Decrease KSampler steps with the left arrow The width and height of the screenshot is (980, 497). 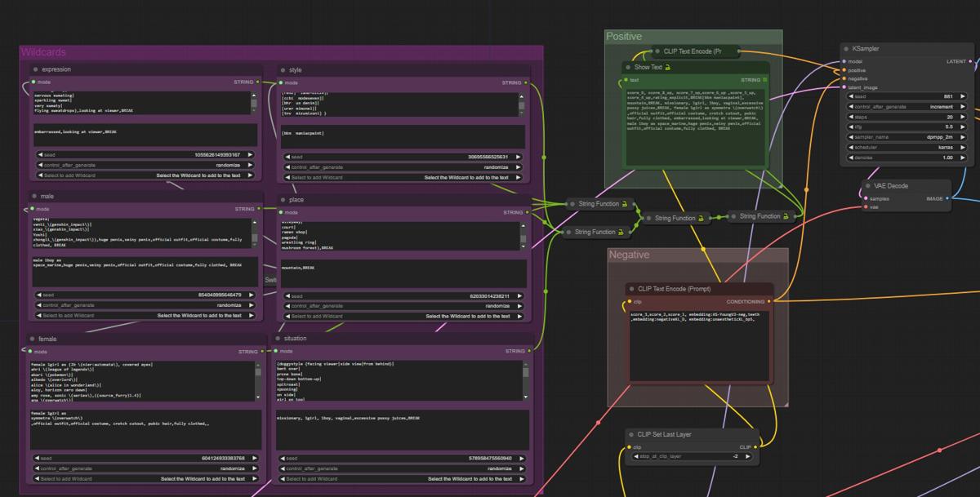pyautogui.click(x=853, y=117)
